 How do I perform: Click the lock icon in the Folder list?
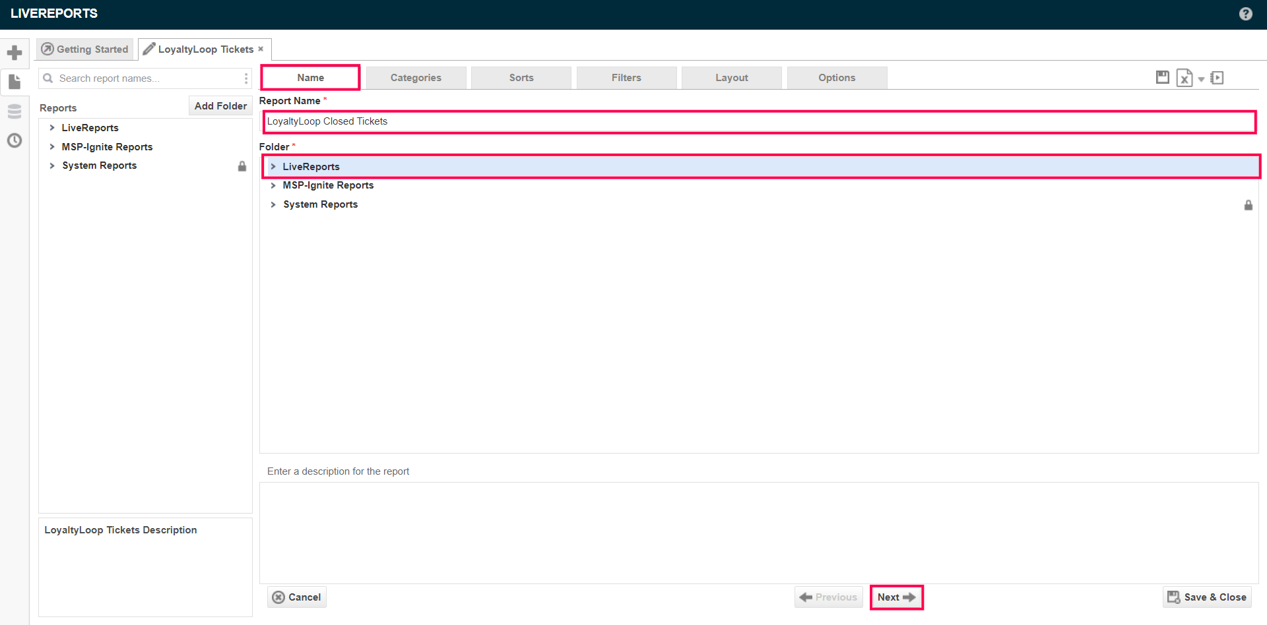point(1248,205)
